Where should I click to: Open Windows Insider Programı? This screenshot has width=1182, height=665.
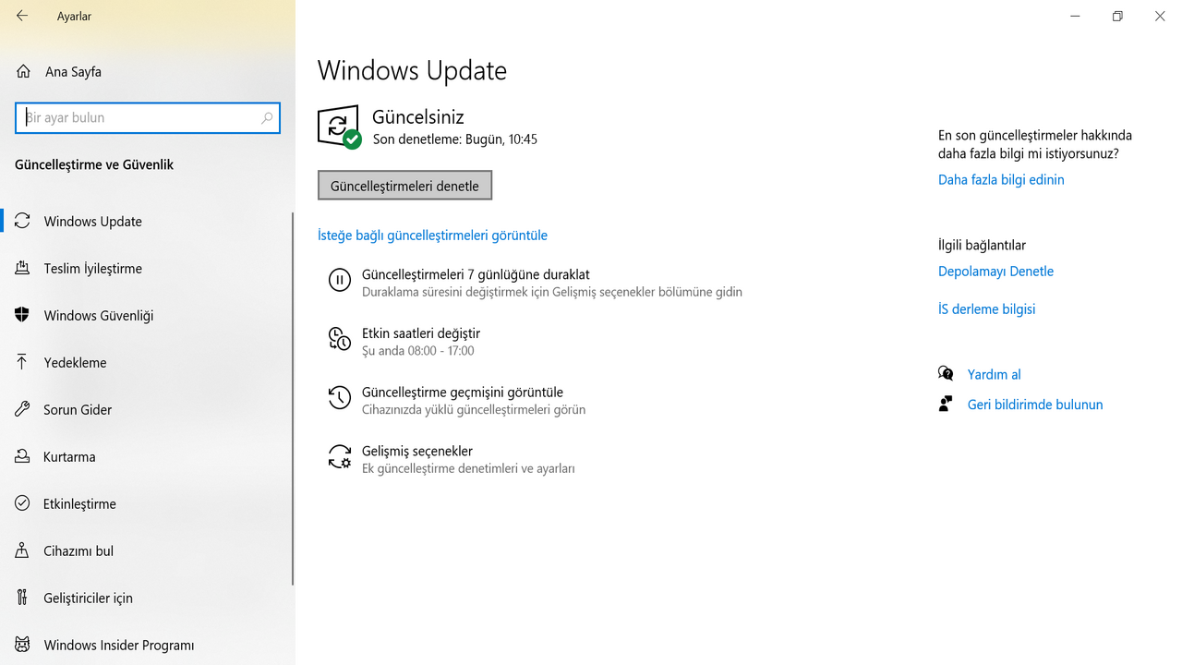148,645
